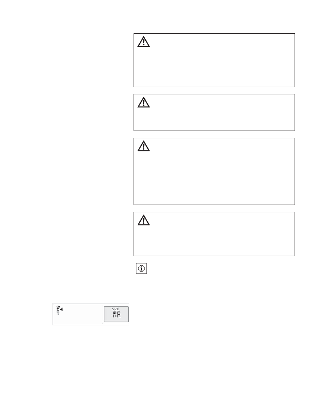Click the warning triangle in the third box
The image size is (320, 418).
(x=143, y=146)
